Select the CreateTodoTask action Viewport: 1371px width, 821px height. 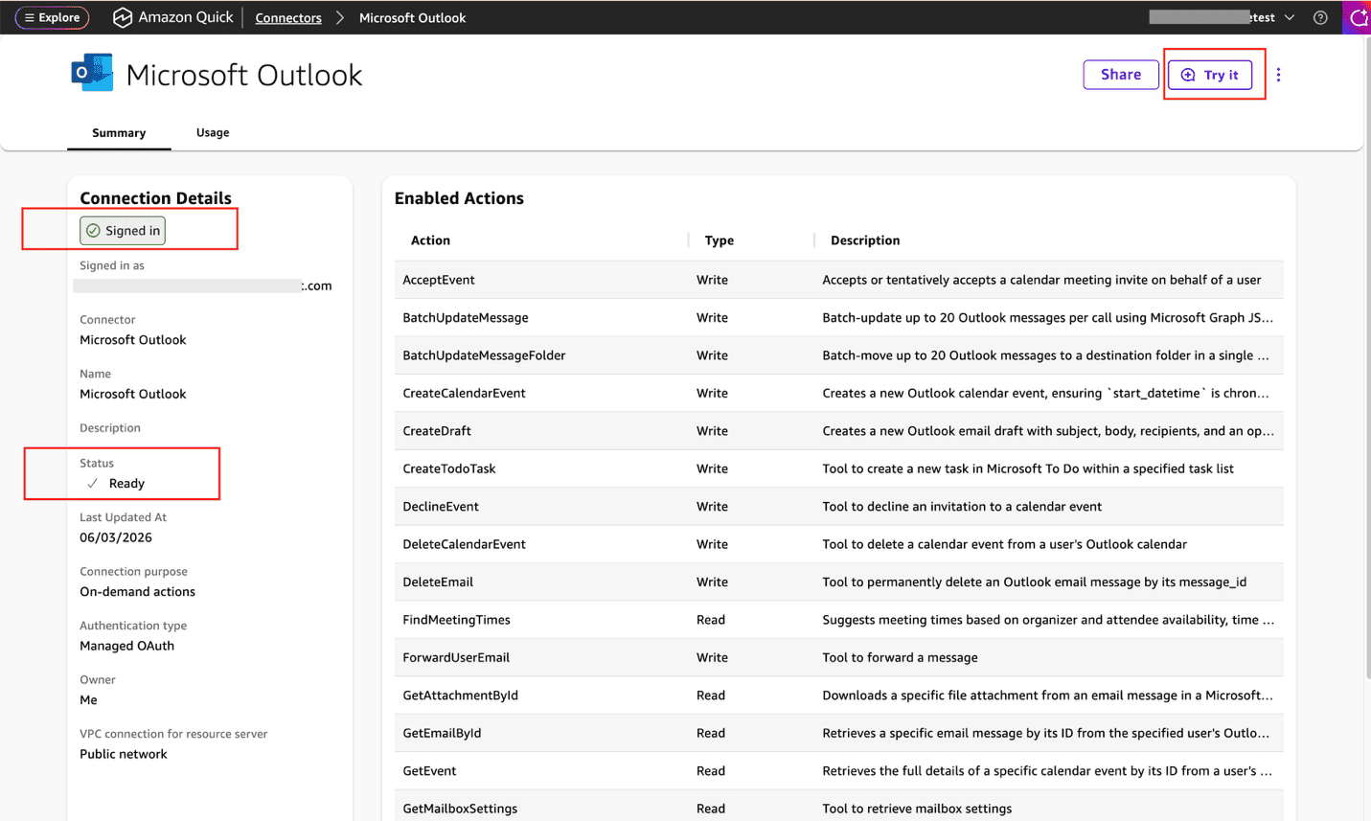[449, 468]
